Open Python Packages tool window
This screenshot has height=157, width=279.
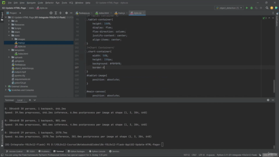click(x=76, y=151)
